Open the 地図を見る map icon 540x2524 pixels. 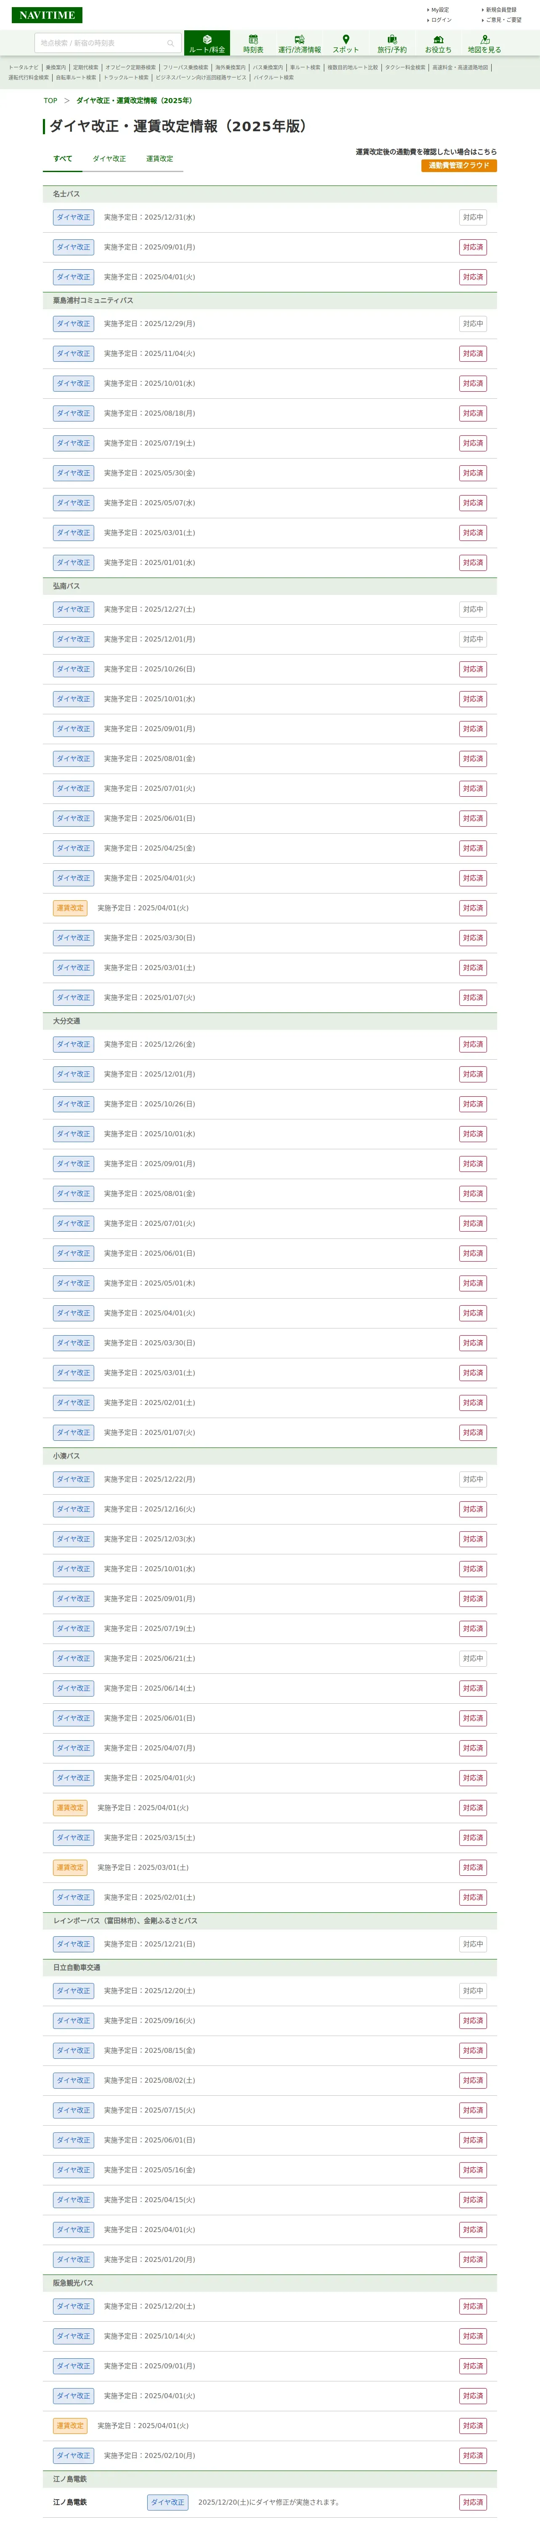pyautogui.click(x=484, y=40)
